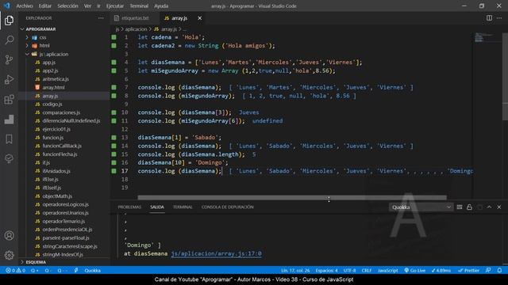The width and height of the screenshot is (508, 285).
Task: Expand the html folder
Action: click(x=44, y=46)
